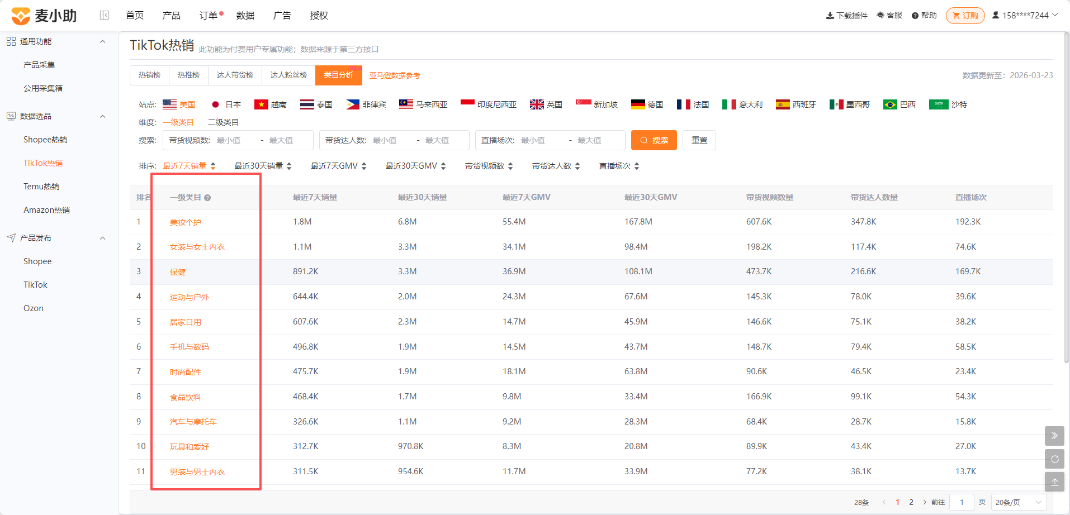Image resolution: width=1070 pixels, height=515 pixels.
Task: Click the back-to-top floating button
Action: pos(1054,481)
